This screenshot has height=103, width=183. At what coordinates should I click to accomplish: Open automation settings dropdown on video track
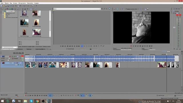[19, 63]
